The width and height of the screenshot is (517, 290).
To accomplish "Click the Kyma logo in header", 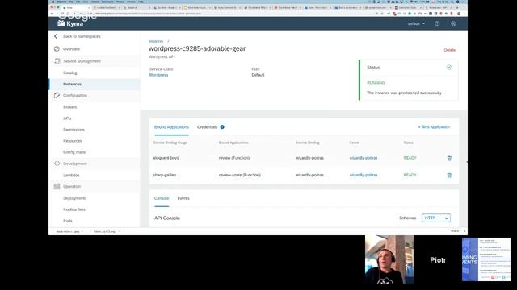I will pyautogui.click(x=70, y=23).
